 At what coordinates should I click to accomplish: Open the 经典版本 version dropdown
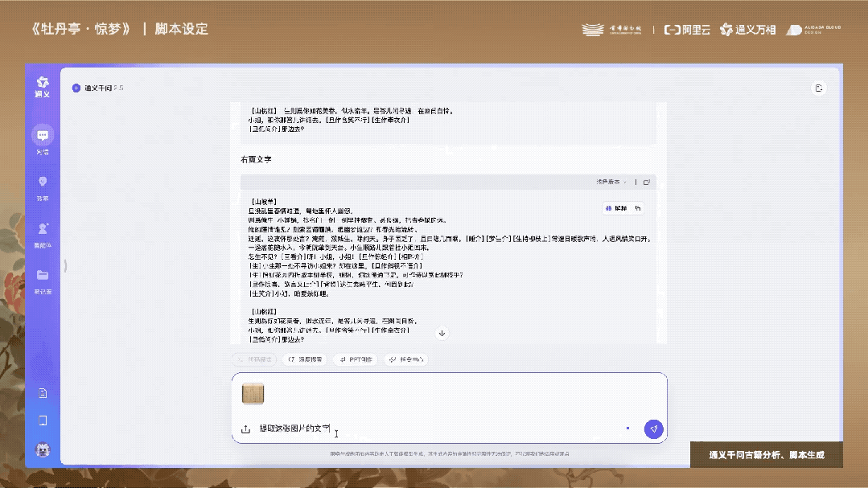(611, 181)
